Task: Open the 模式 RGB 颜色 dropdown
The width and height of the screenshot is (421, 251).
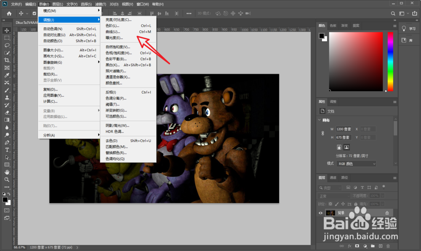Action: [x=356, y=164]
